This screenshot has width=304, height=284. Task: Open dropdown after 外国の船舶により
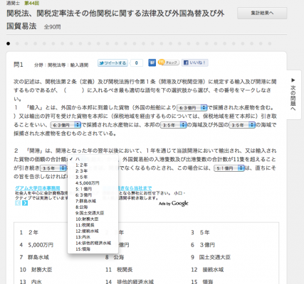click(x=192, y=108)
